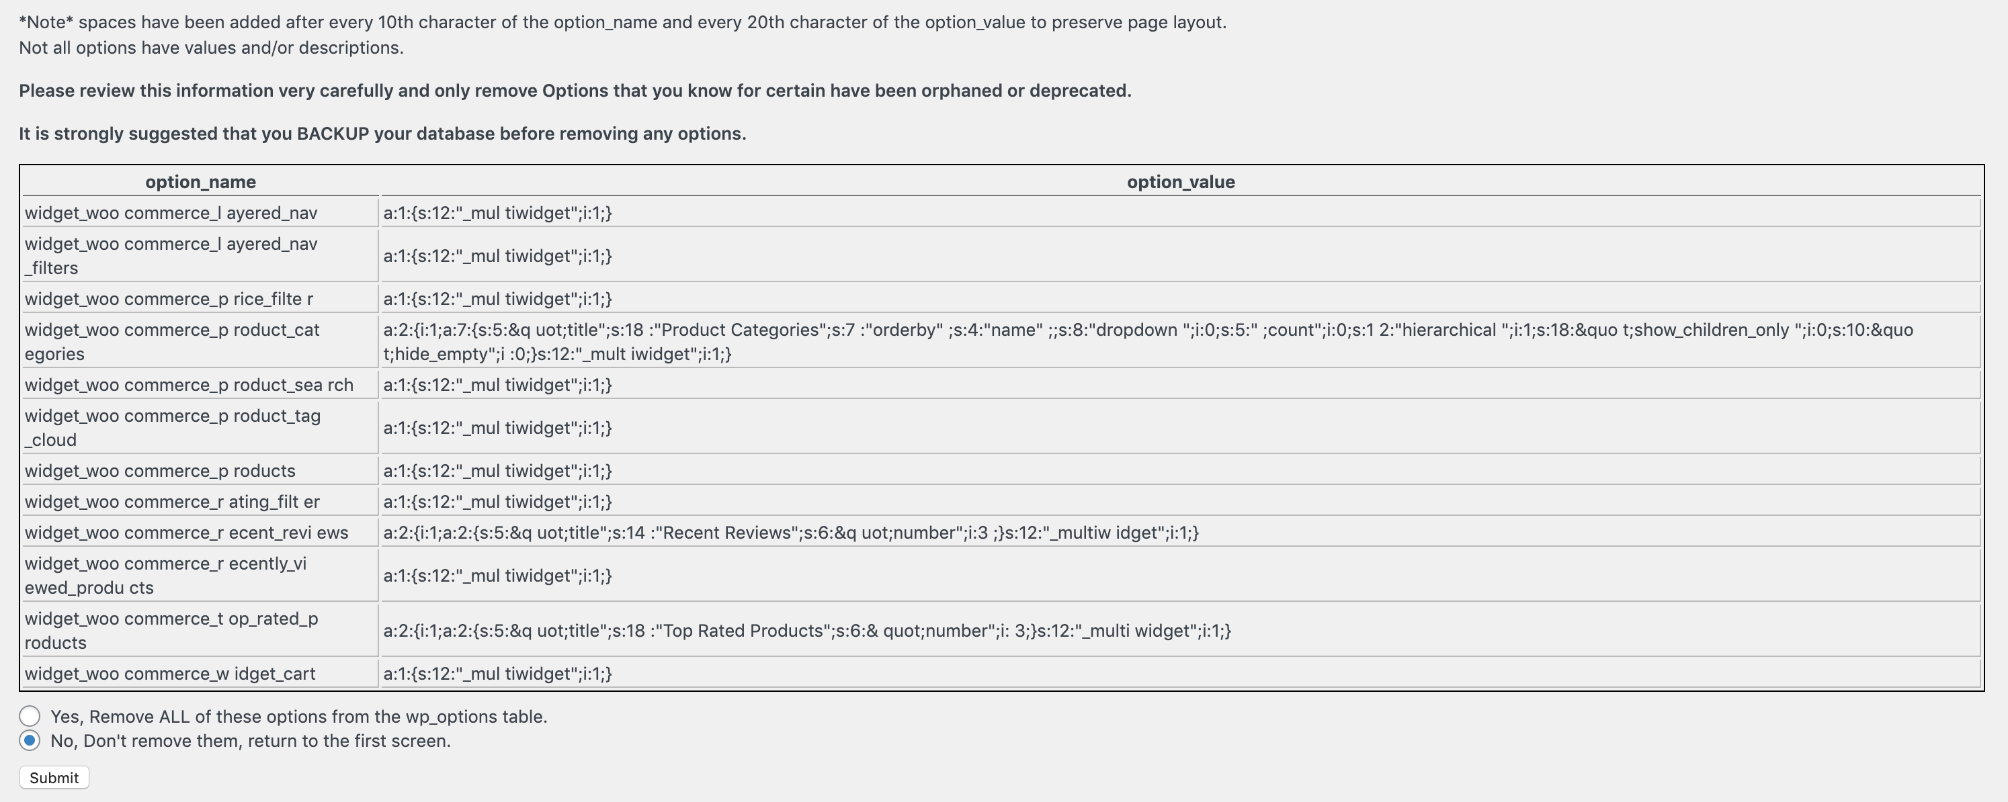2008x802 pixels.
Task: Click the Product Categories serialized value cell
Action: tap(1147, 341)
